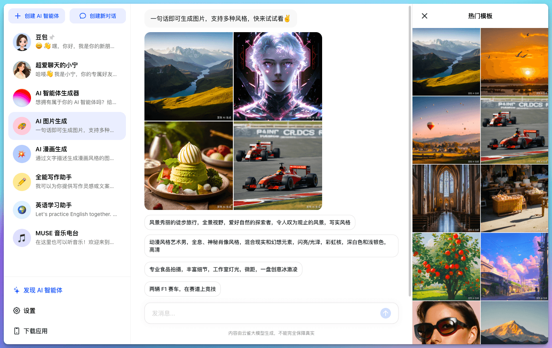Image resolution: width=552 pixels, height=348 pixels.
Task: Close the 热门模板 panel
Action: tap(425, 16)
